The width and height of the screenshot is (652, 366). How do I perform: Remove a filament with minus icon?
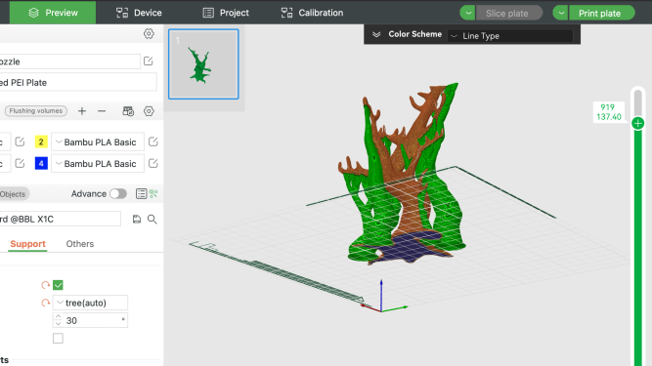pyautogui.click(x=102, y=111)
